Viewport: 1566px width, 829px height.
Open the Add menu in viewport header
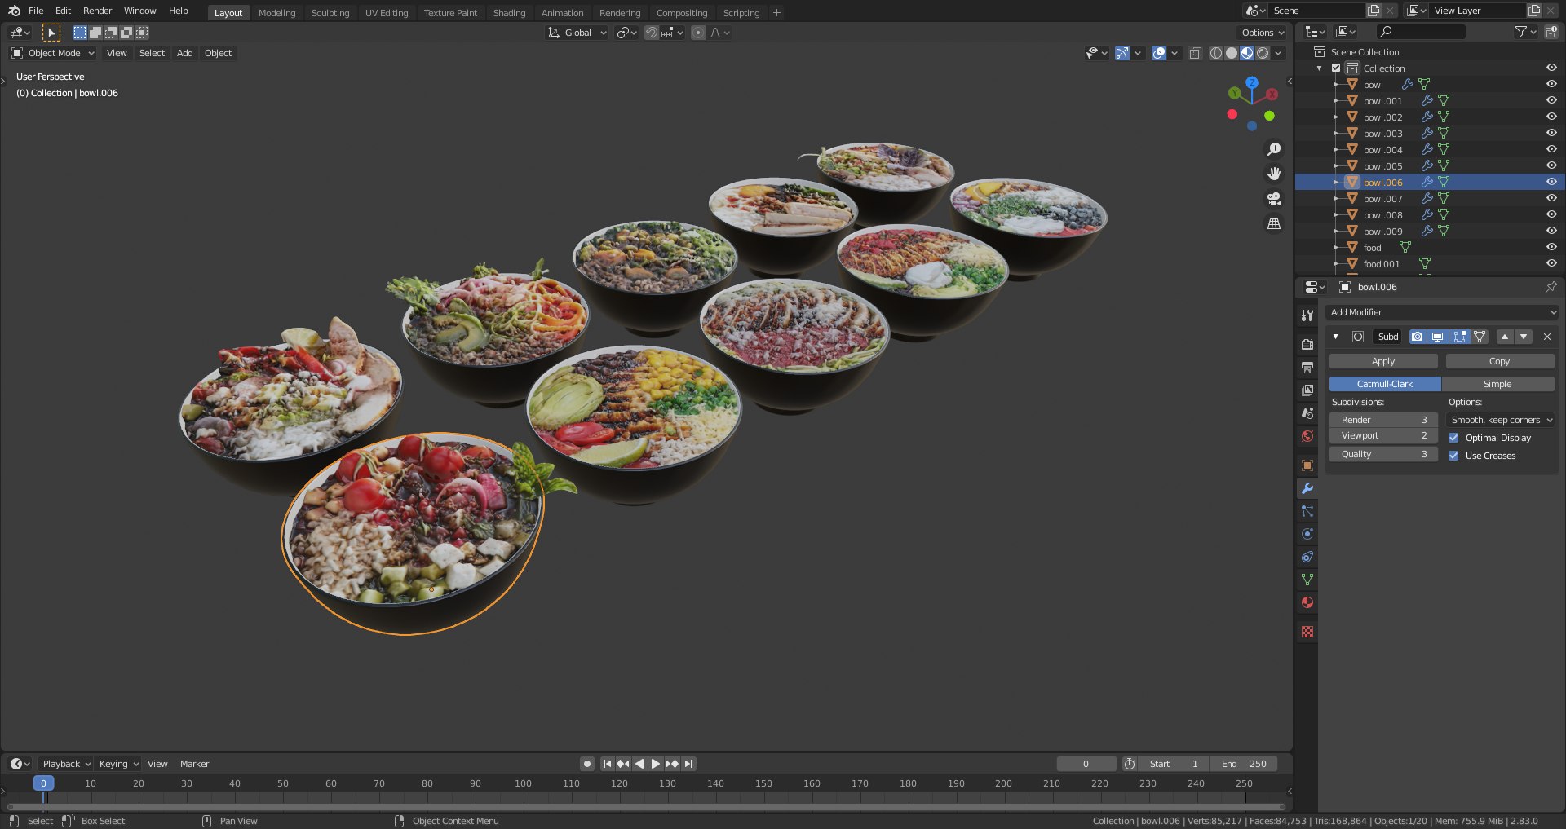(x=185, y=53)
